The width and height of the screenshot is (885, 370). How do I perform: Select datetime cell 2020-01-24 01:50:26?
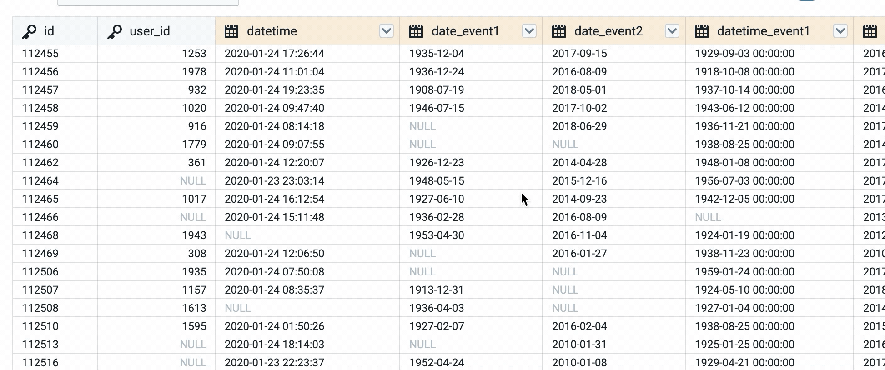(x=307, y=326)
